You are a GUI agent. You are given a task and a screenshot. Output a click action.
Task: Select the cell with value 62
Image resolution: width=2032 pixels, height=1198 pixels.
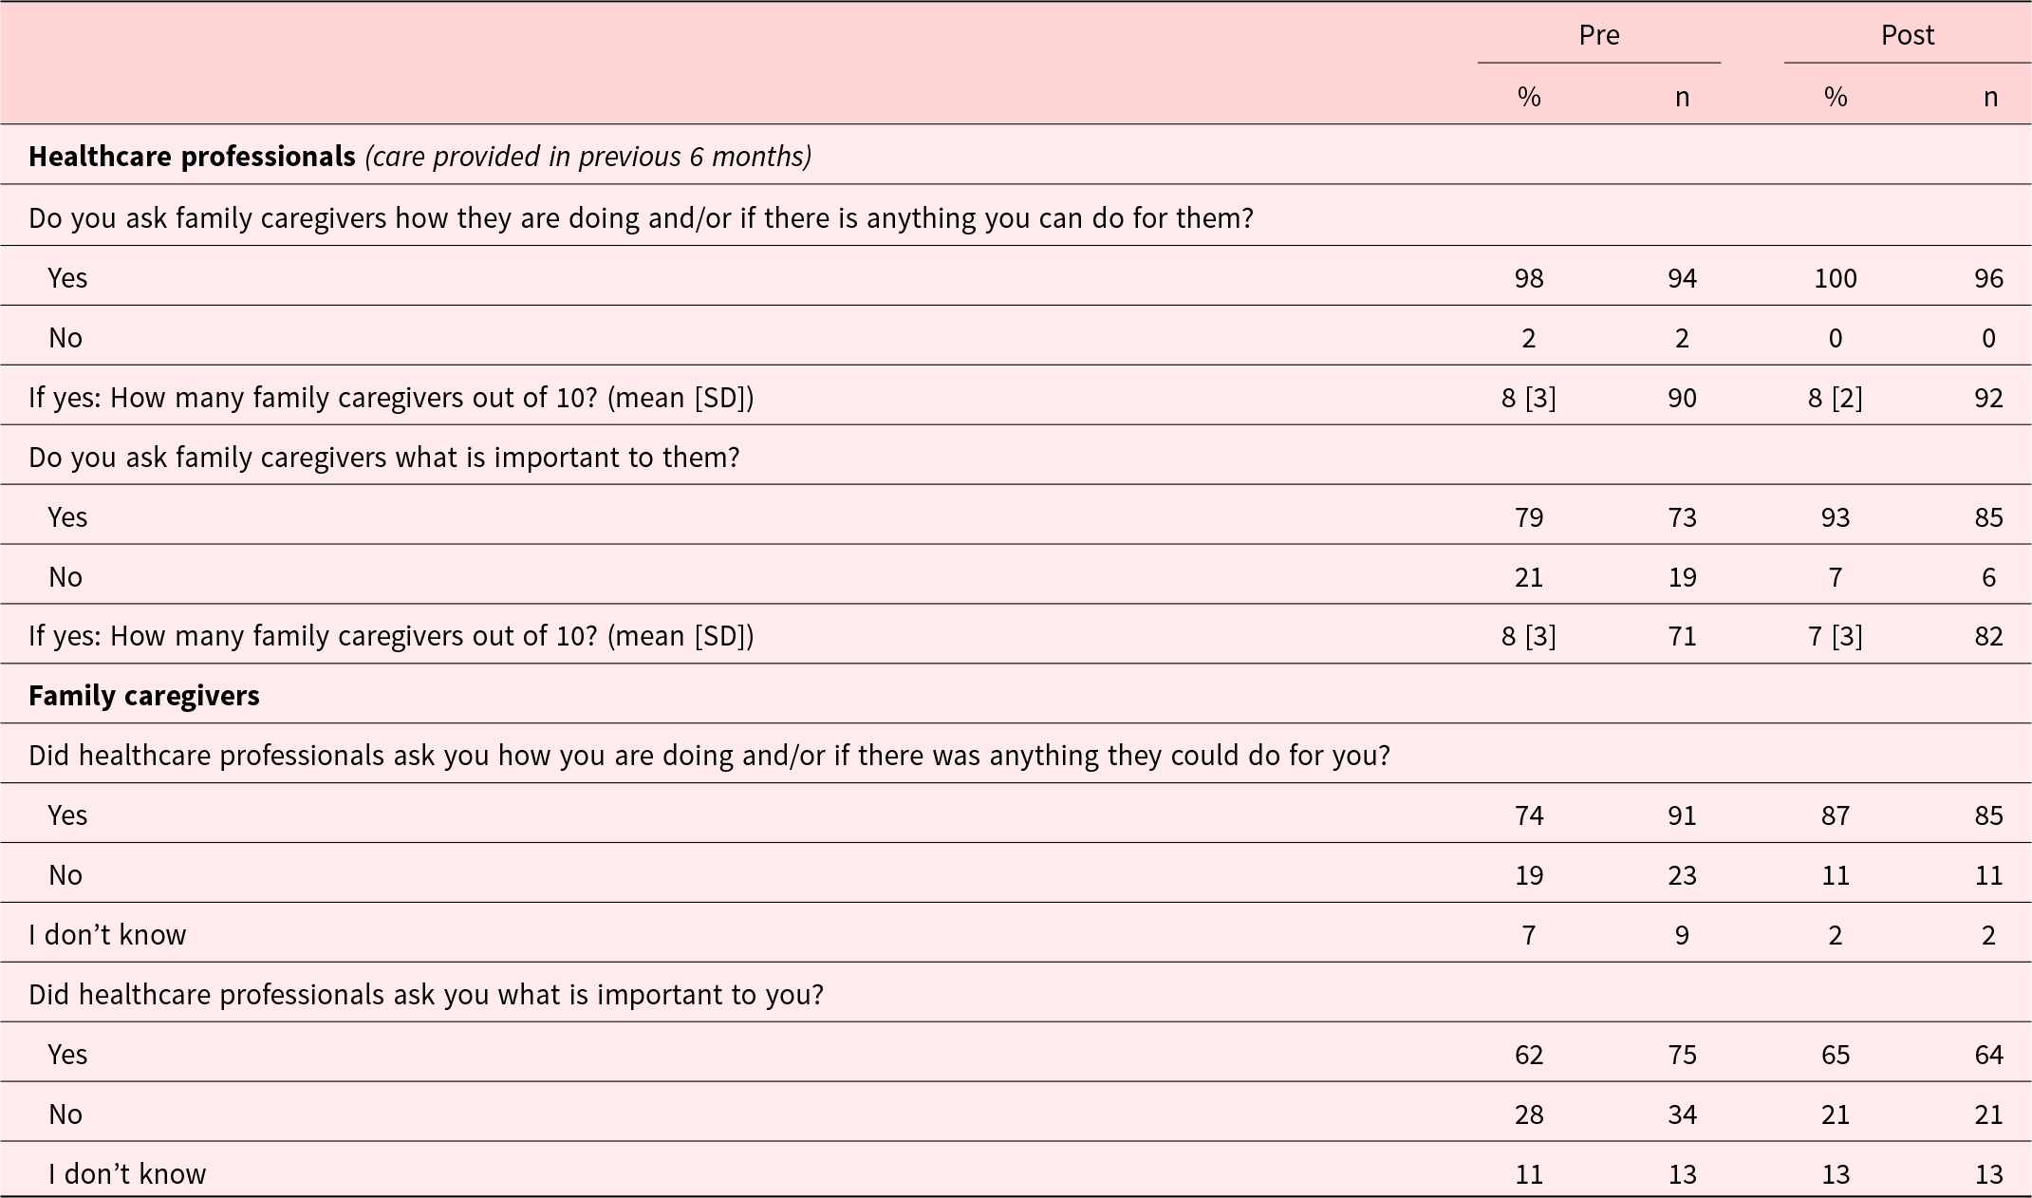[1529, 1055]
